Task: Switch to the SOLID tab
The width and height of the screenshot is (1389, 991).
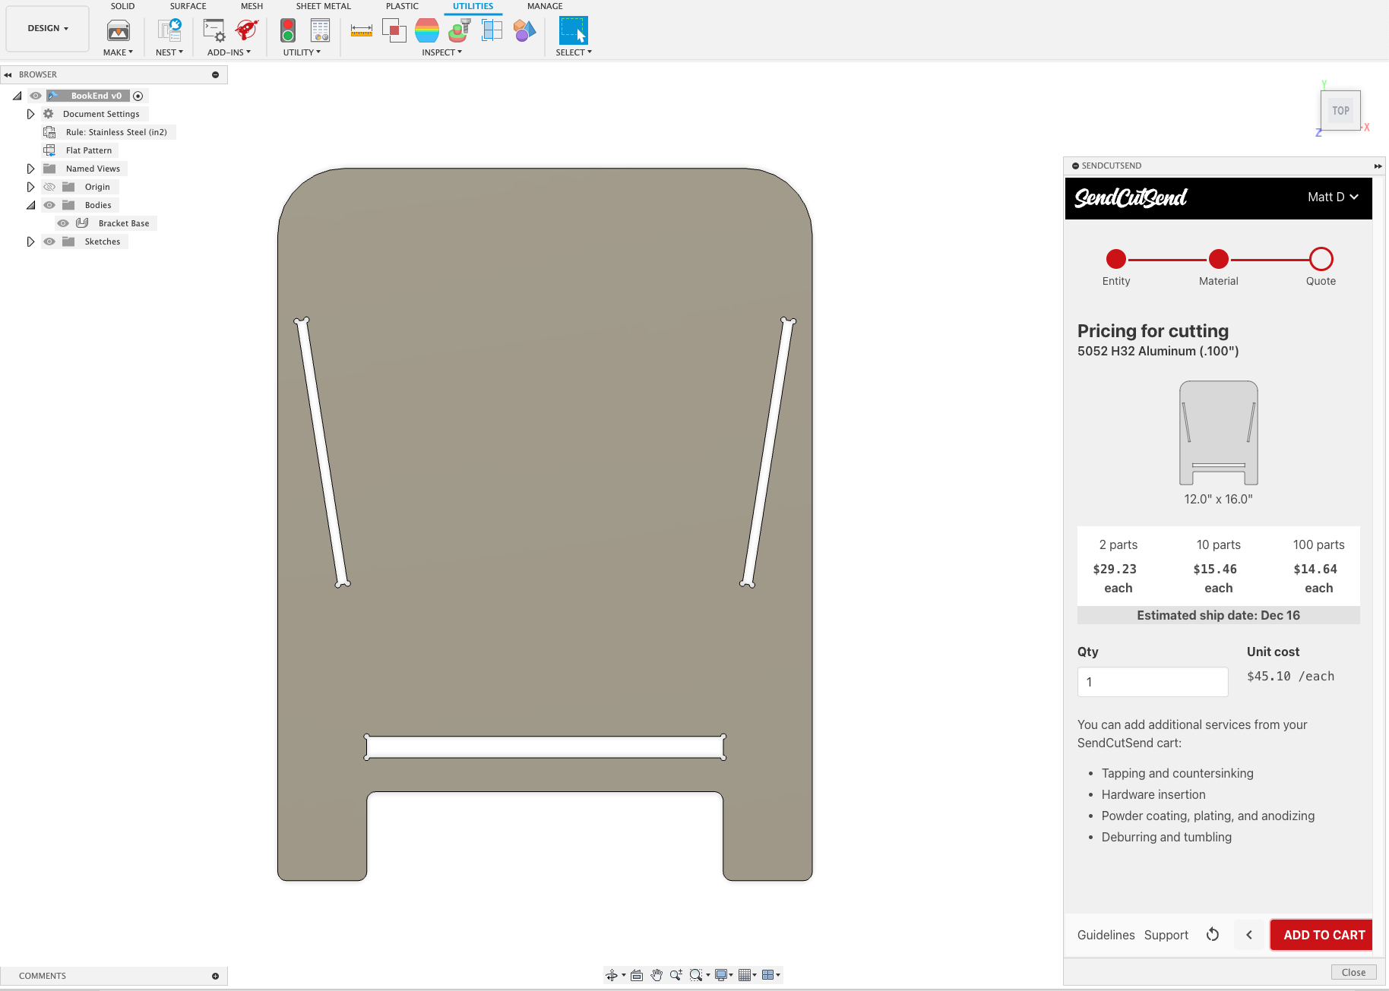Action: (122, 6)
